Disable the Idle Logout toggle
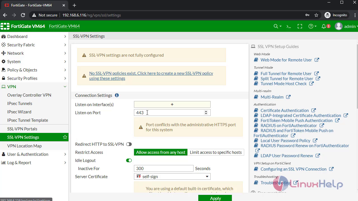The height and width of the screenshot is (201, 358). [129, 161]
